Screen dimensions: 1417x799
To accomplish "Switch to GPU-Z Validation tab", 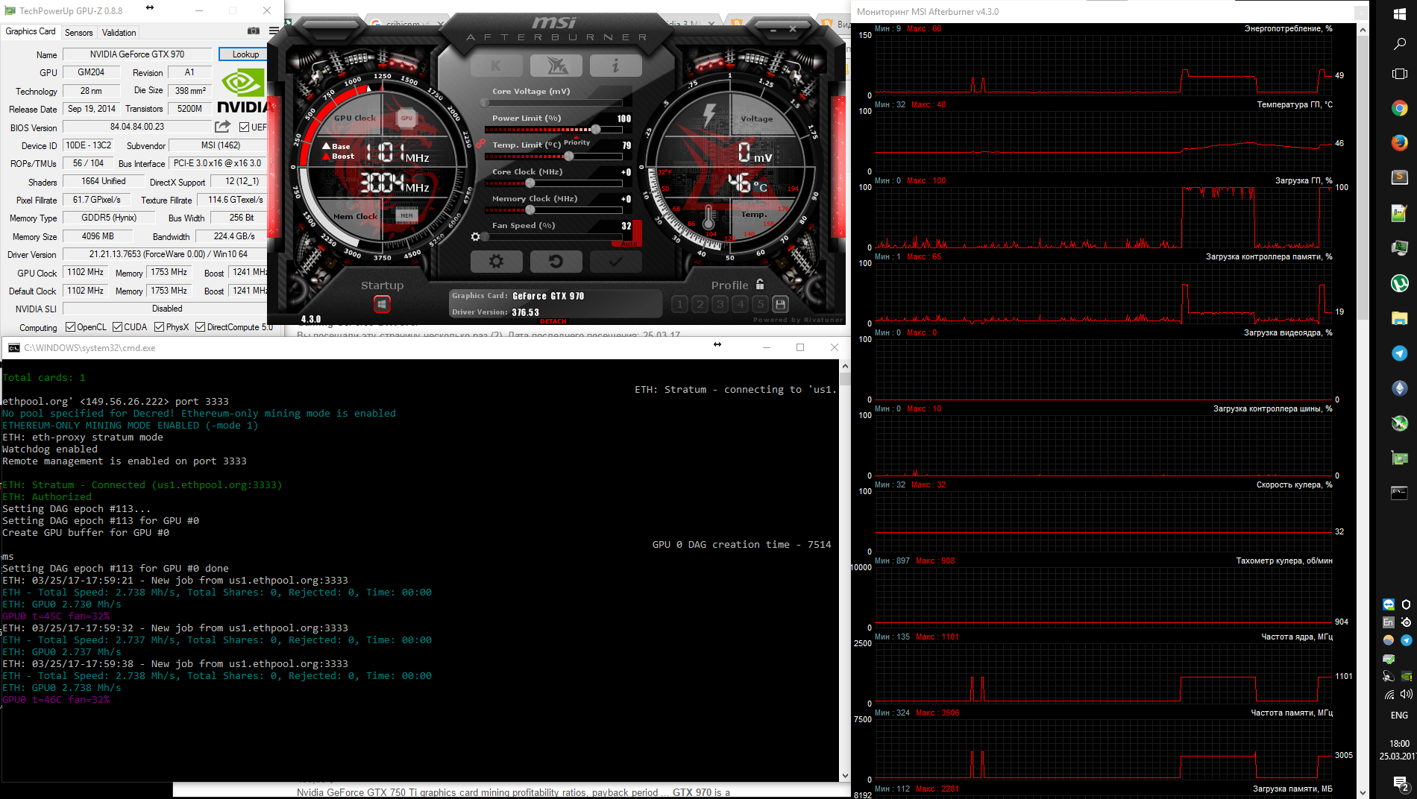I will (119, 32).
